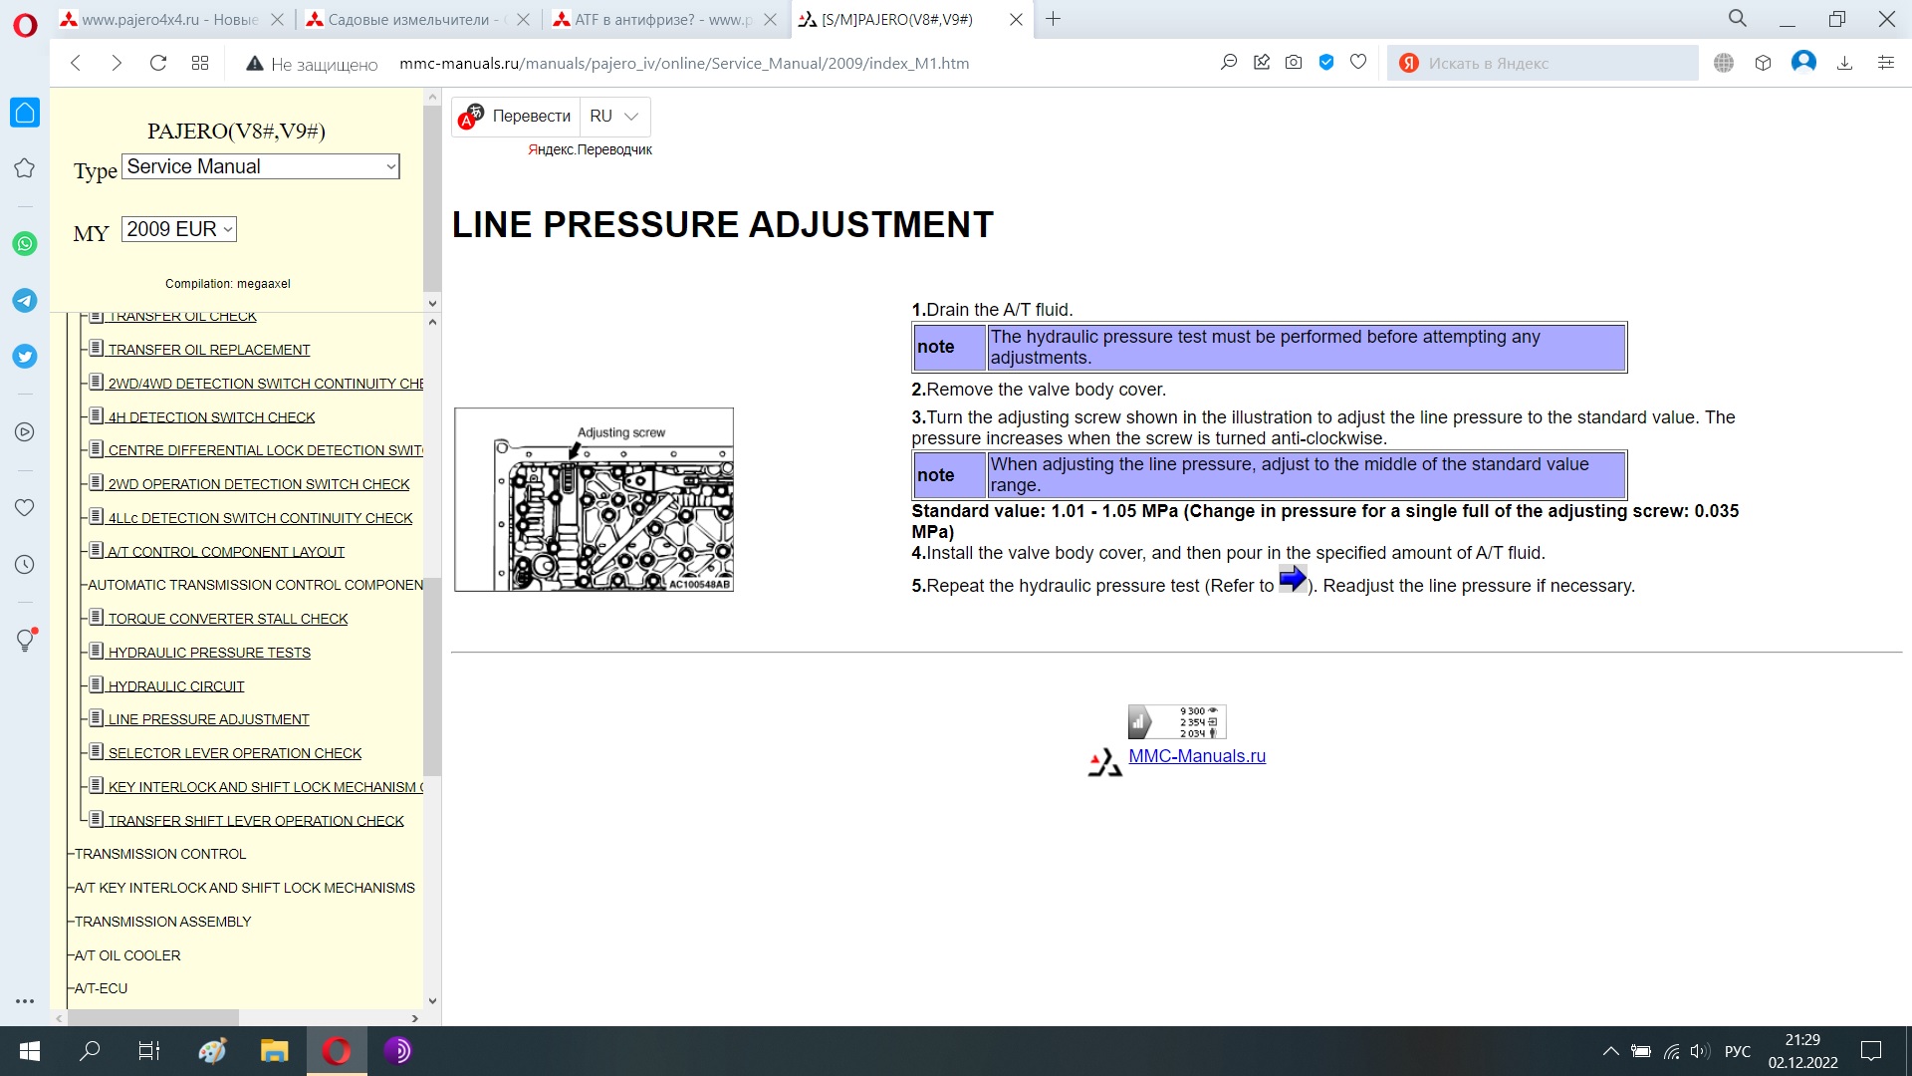
Task: Click the blue arrow reference link icon
Action: (x=1292, y=579)
